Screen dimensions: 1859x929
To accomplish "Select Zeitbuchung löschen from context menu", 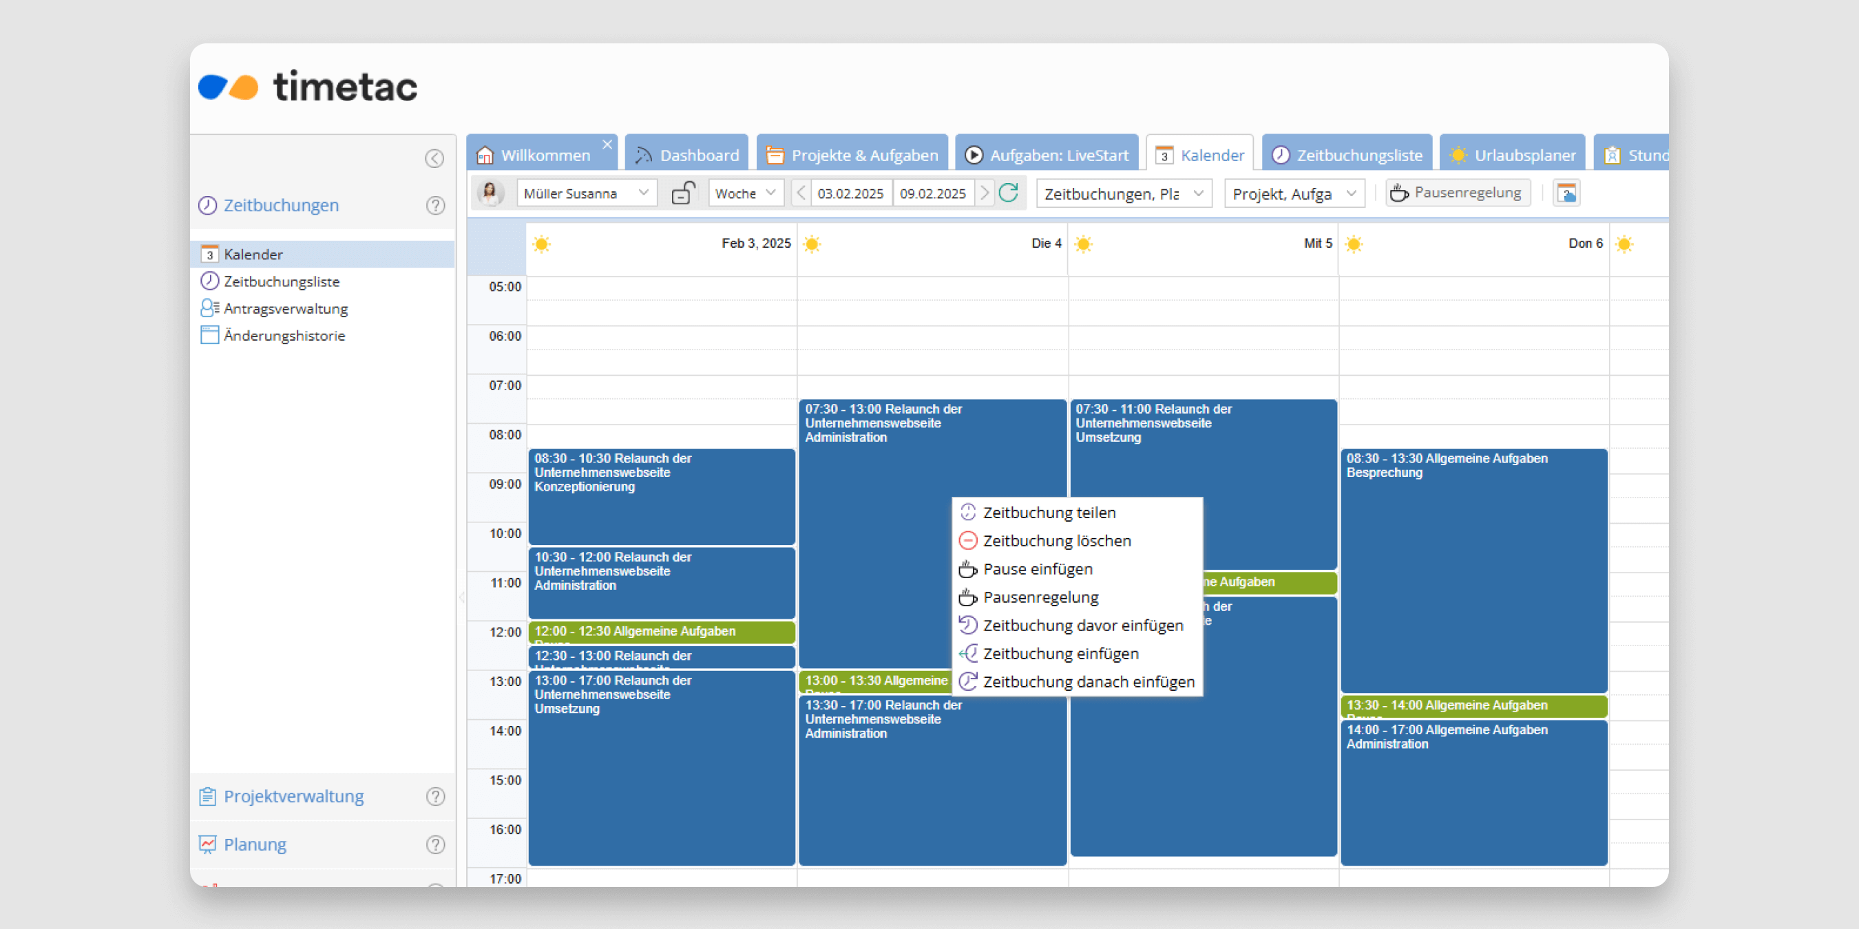I will click(1056, 541).
